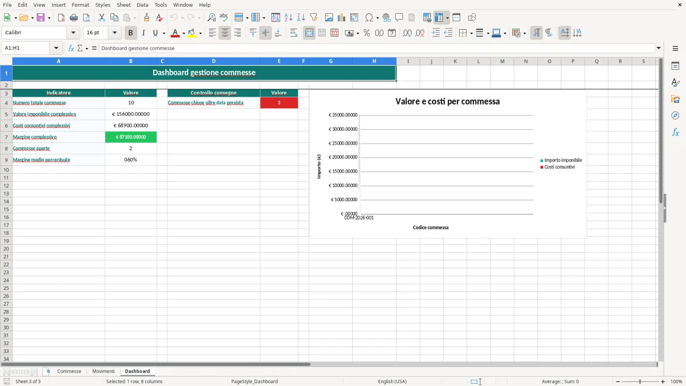Open Borders dropdown arrow
The width and height of the screenshot is (686, 386).
tap(470, 33)
